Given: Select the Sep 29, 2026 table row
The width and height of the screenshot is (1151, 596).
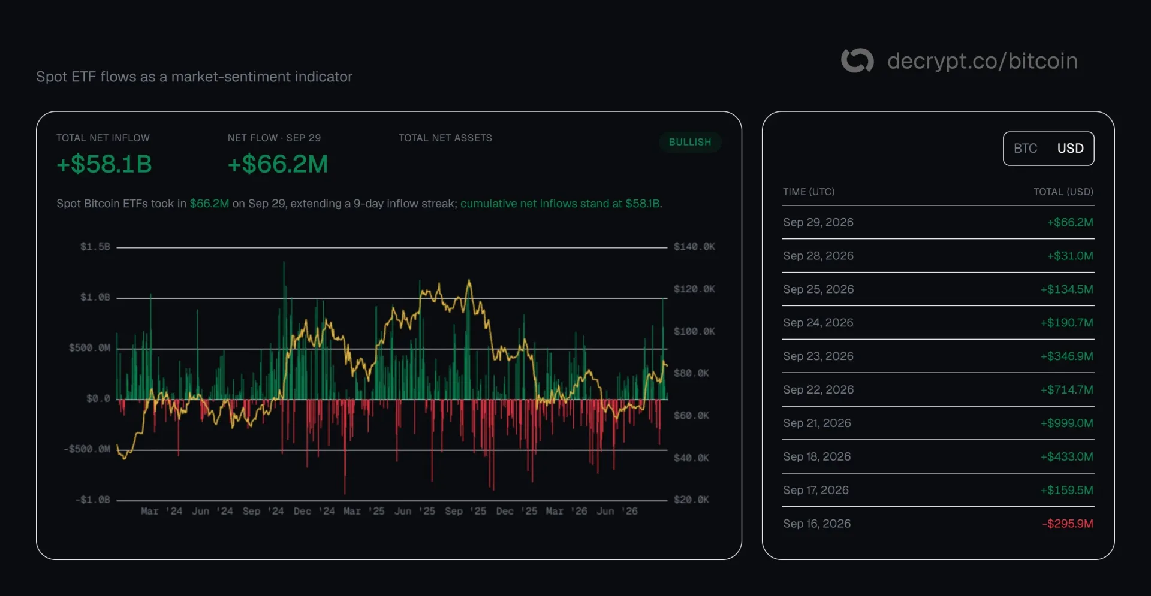Looking at the screenshot, I should (938, 222).
